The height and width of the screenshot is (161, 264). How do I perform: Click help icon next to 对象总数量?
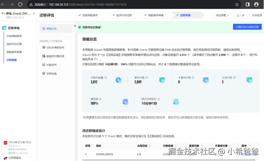point(106,78)
